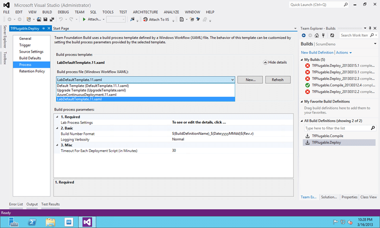Select the Trigger section tab
The width and height of the screenshot is (380, 228).
pos(25,45)
